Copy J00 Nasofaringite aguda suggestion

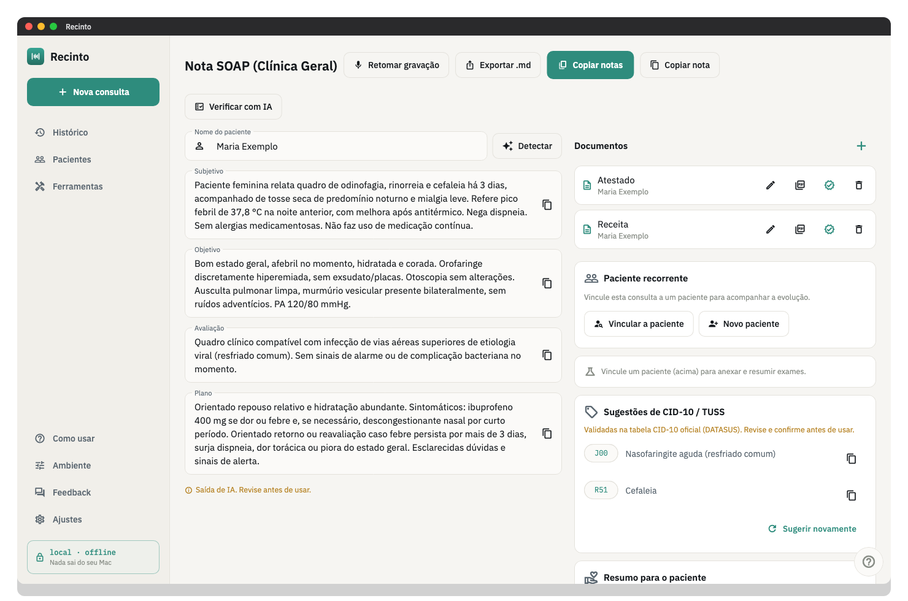pos(852,459)
